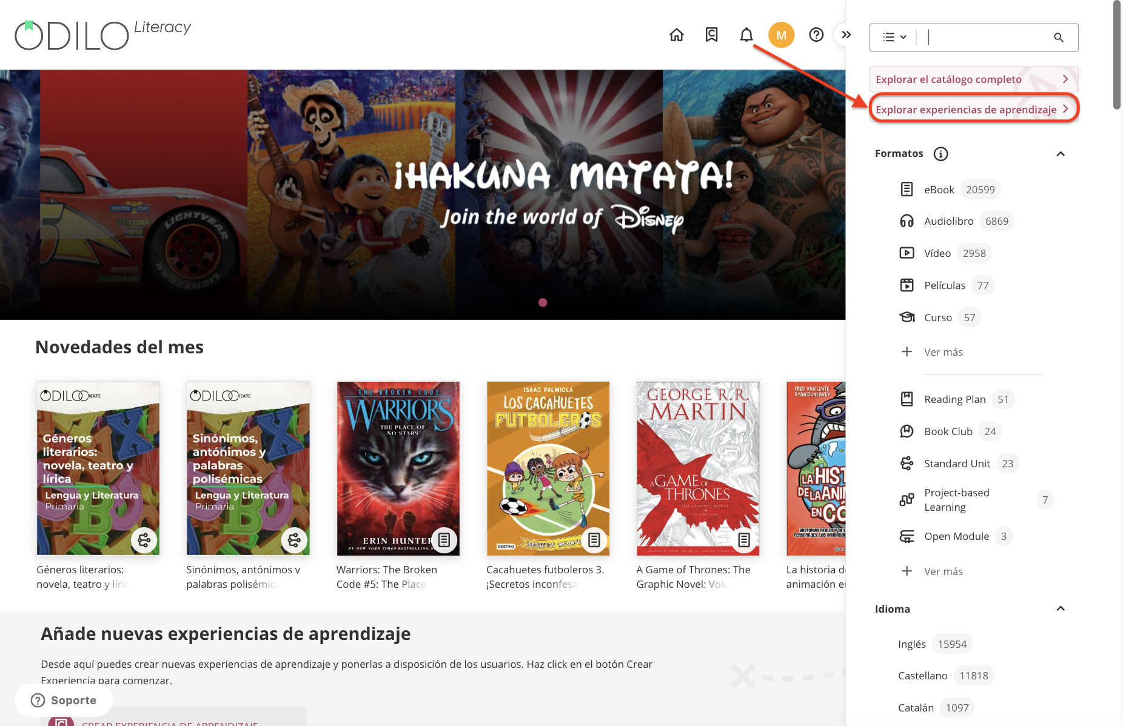Filter by Reading Plan
Viewport: 1123px width, 726px height.
(x=957, y=399)
